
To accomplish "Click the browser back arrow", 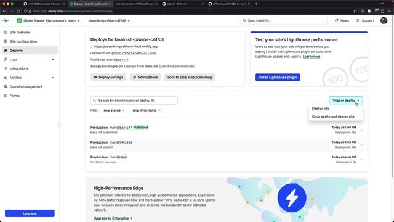I will [4, 11].
